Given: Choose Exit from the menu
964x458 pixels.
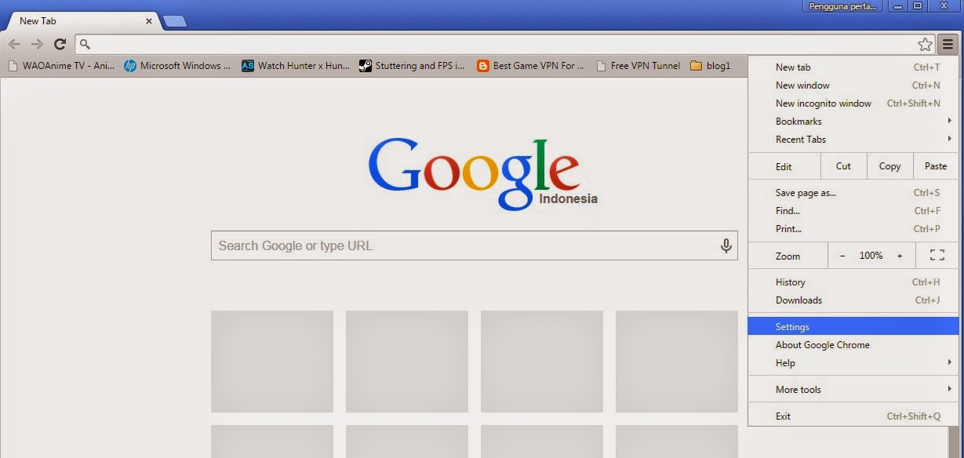Looking at the screenshot, I should [x=853, y=416].
